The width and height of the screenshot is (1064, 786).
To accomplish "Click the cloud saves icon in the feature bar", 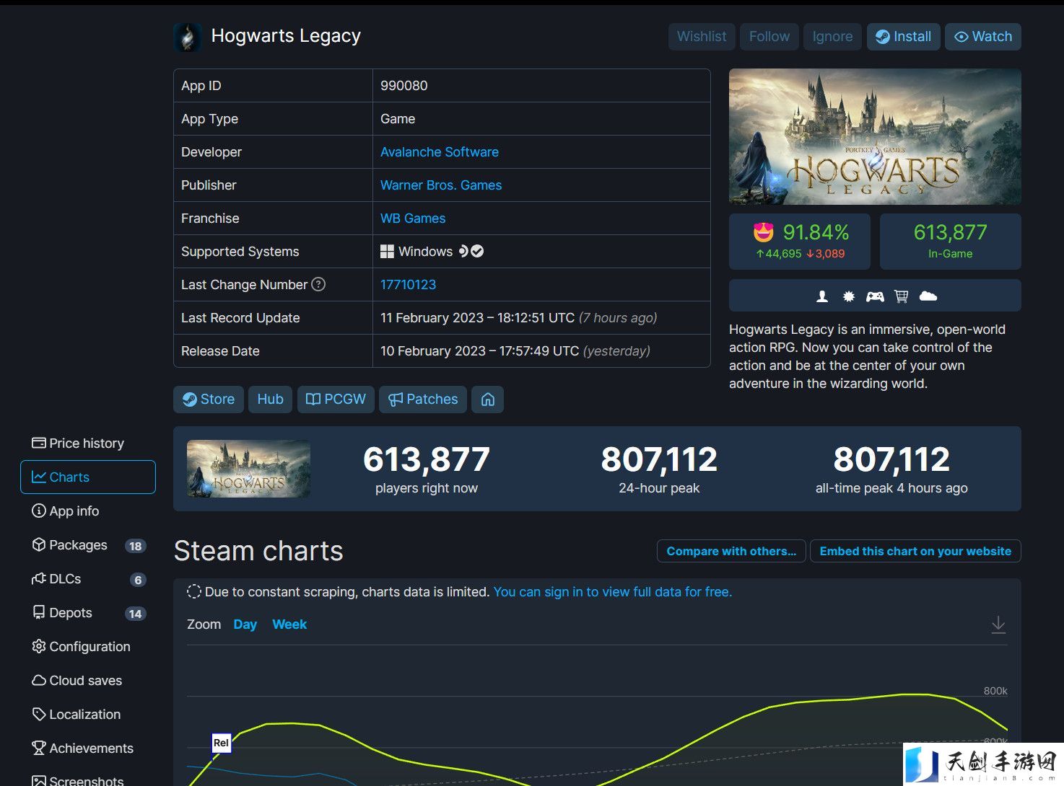I will [928, 296].
